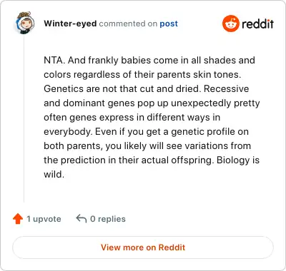
Task: Click the 'NTA.' word starting the comment
Action: (x=54, y=60)
